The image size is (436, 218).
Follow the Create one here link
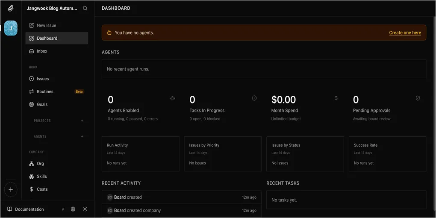[405, 32]
